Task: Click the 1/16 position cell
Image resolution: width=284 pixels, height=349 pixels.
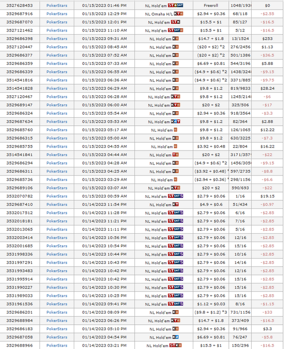Action: pyautogui.click(x=240, y=196)
